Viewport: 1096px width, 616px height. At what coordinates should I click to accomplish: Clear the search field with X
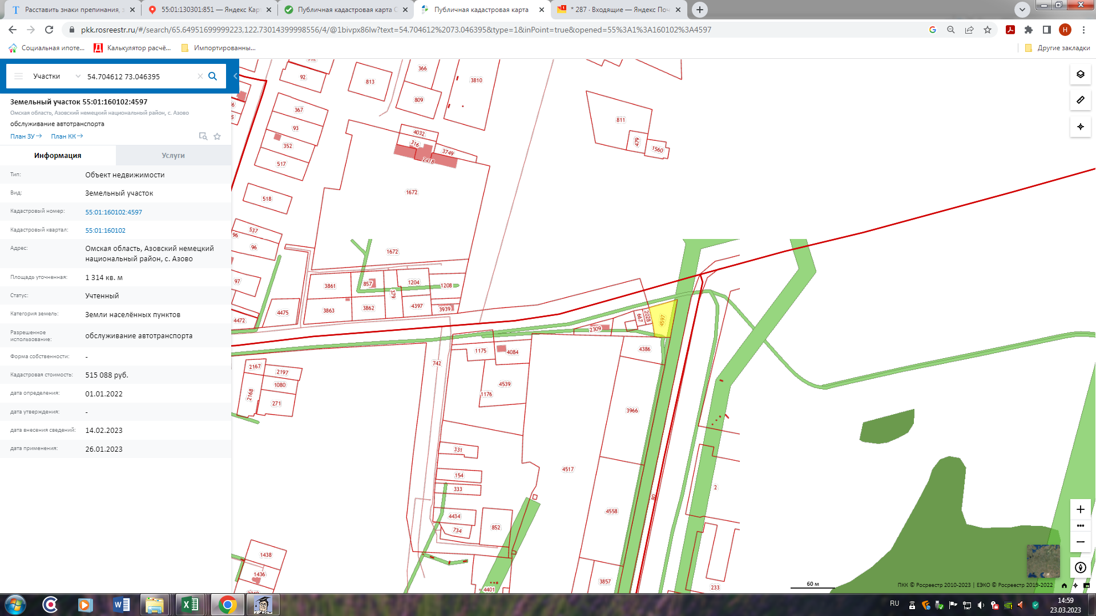point(200,76)
